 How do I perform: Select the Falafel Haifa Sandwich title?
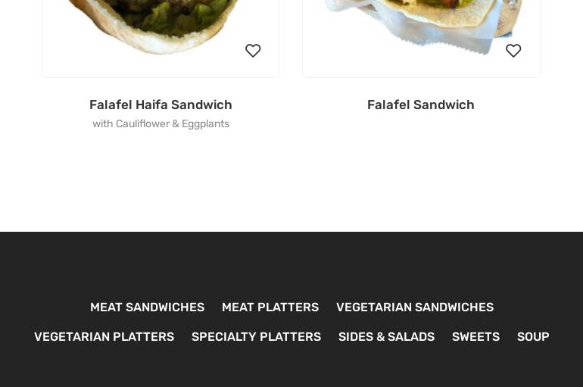coord(161,105)
